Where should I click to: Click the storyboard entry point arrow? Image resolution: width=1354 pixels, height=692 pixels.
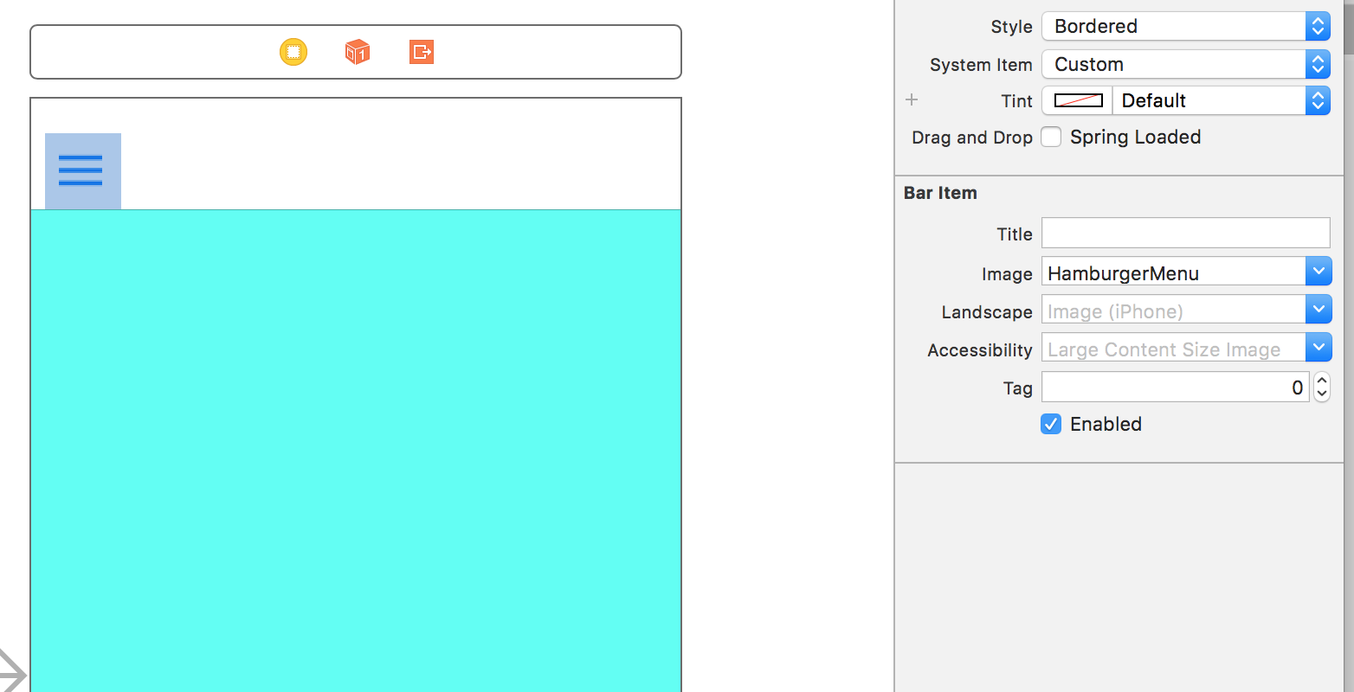coord(10,669)
